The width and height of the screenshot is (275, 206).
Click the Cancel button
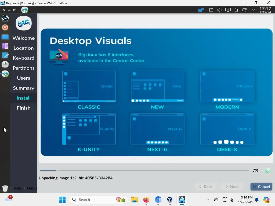[261, 187]
